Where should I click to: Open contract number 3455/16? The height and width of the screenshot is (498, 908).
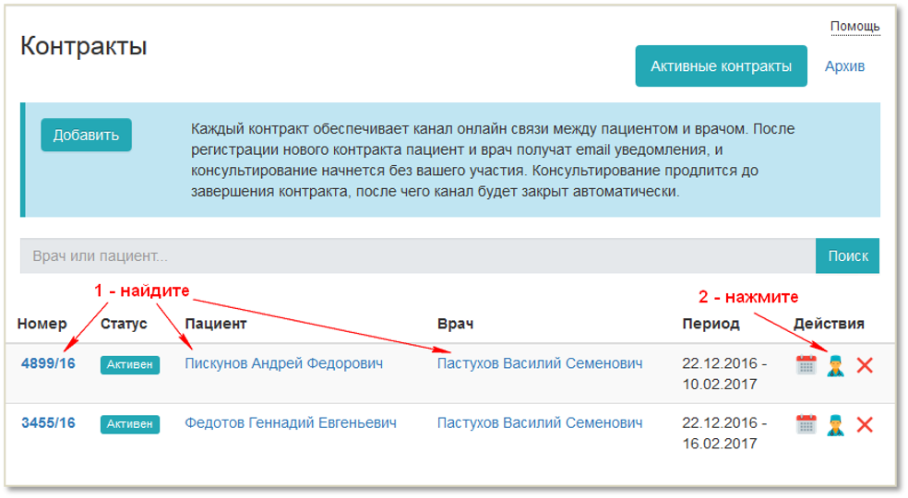click(x=48, y=423)
